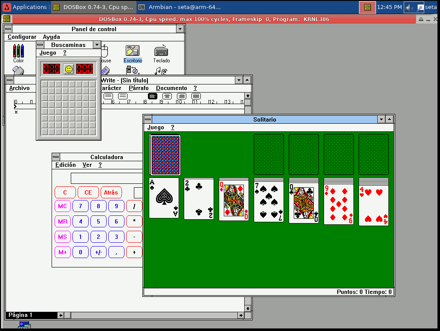The image size is (440, 331).
Task: Click the Puntos: 0 Tiempo: 0 status text
Action: [364, 292]
